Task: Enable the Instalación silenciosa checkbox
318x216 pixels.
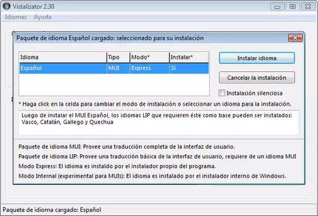Action: pyautogui.click(x=222, y=93)
